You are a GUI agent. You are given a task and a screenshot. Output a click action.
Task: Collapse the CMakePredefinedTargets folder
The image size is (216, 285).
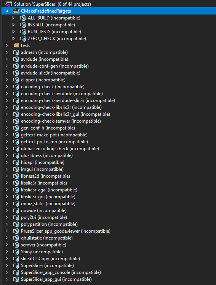click(7, 11)
